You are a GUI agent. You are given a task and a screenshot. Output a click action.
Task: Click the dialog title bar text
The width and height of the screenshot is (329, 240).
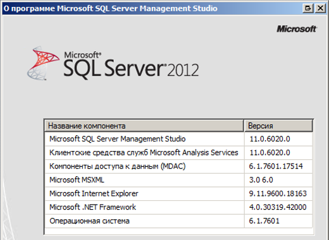(111, 9)
